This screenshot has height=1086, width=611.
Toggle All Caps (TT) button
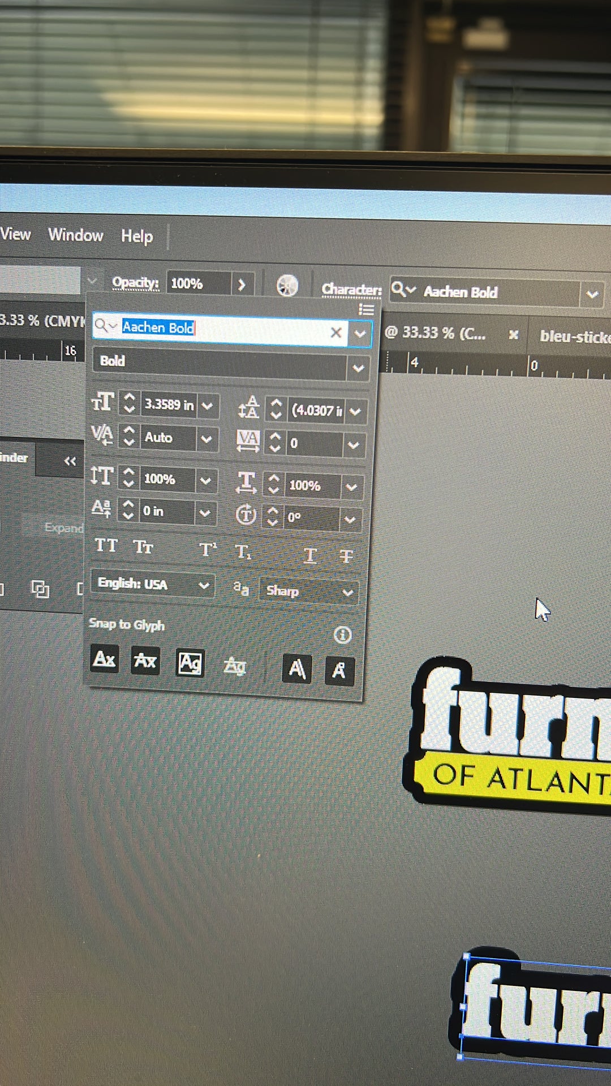click(x=106, y=545)
